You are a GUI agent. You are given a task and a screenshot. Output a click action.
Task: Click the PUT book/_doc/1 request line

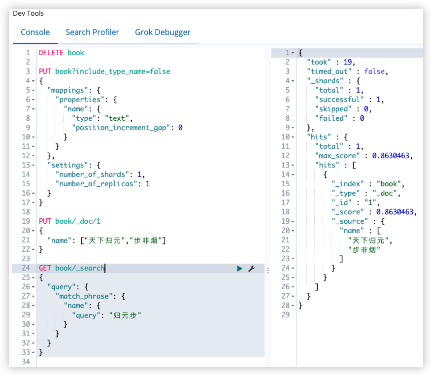click(x=70, y=221)
